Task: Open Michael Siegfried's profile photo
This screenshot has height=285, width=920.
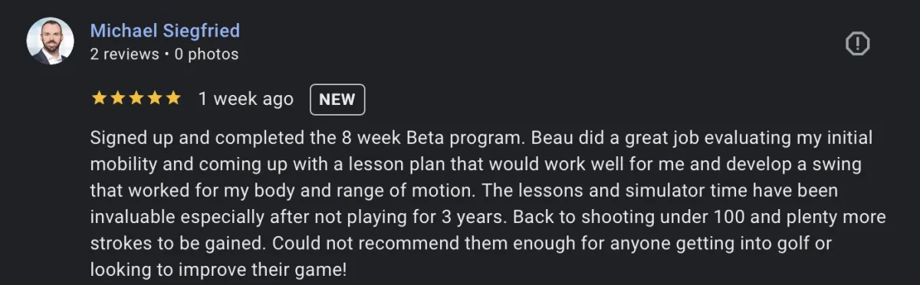Action: click(x=50, y=41)
